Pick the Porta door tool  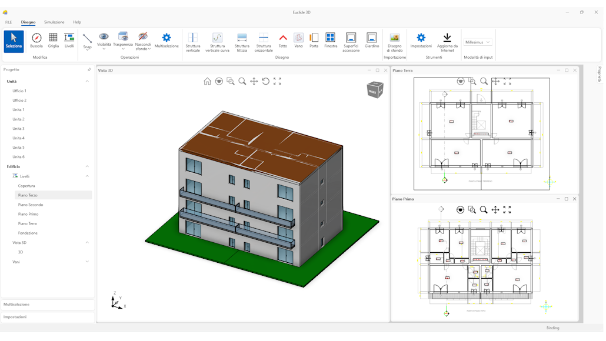[x=314, y=41]
